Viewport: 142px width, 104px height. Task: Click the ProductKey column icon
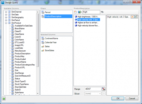click(x=12, y=56)
